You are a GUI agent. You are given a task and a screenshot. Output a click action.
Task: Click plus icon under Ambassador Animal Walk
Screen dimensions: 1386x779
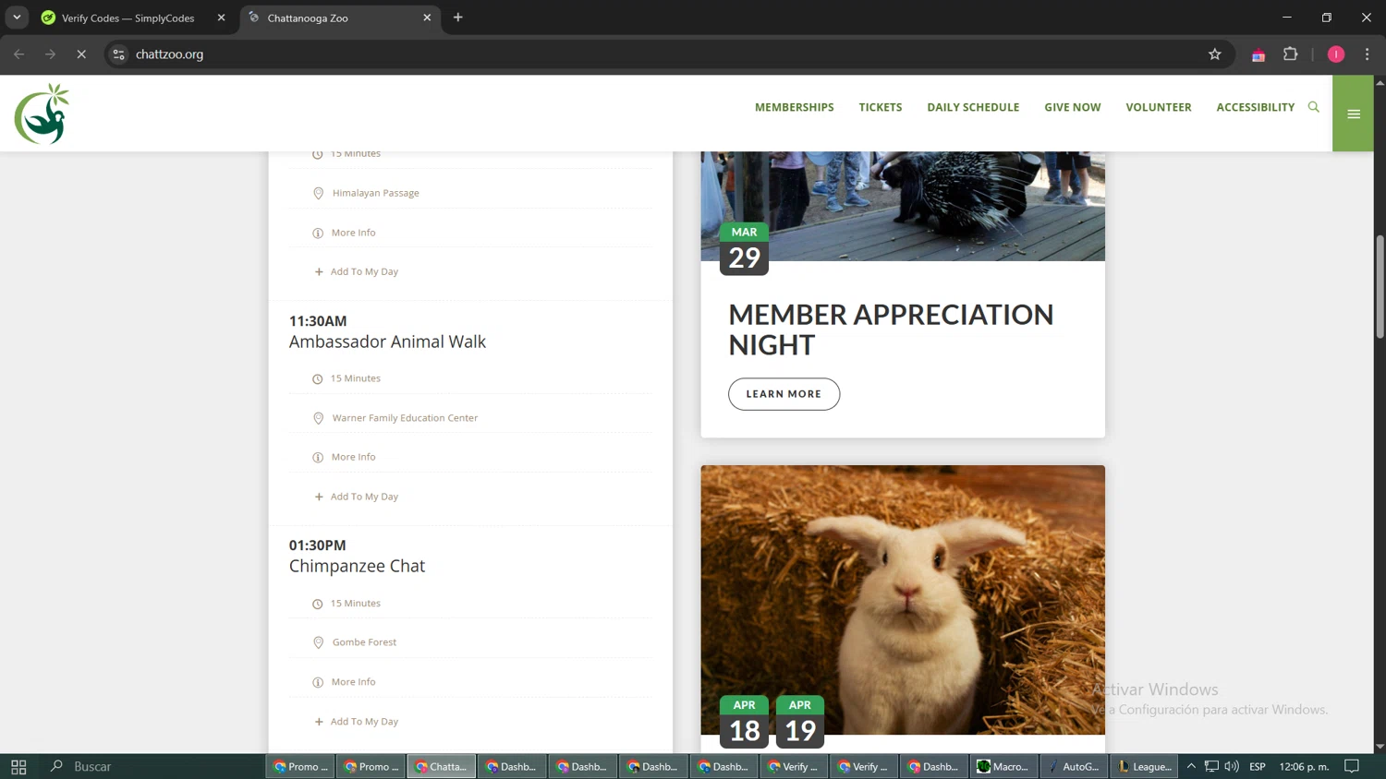[319, 497]
